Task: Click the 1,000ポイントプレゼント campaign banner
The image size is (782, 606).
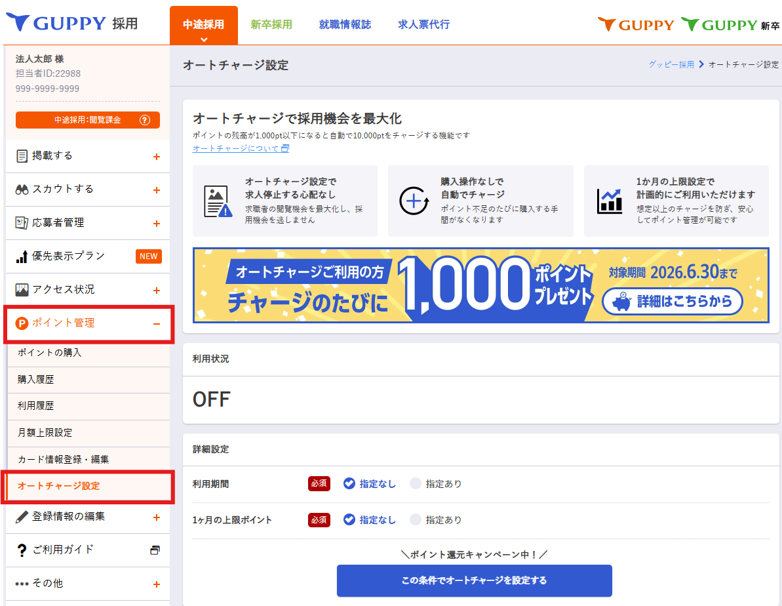Action: 481,285
